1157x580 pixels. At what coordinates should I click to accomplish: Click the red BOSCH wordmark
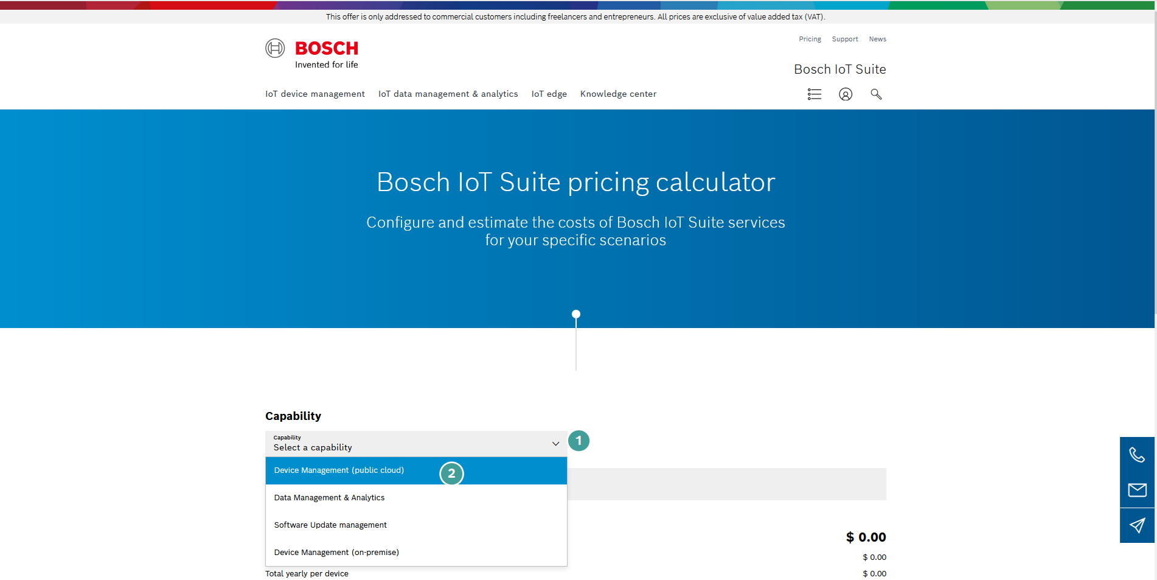[x=327, y=48]
